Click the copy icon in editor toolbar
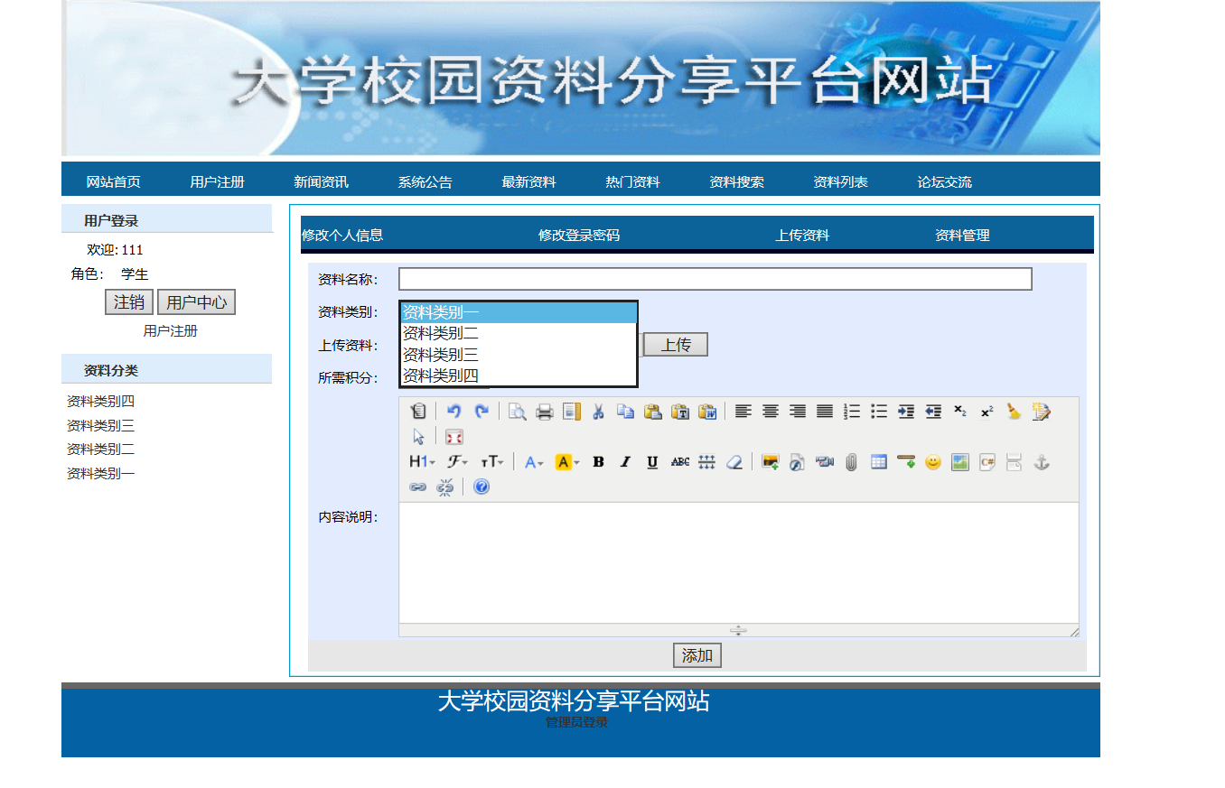The height and width of the screenshot is (788, 1225). 625,412
